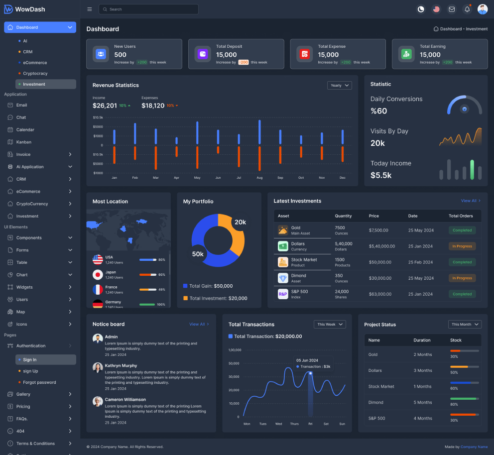This screenshot has width=494, height=455.
Task: Open the mail messages icon
Action: tap(452, 9)
